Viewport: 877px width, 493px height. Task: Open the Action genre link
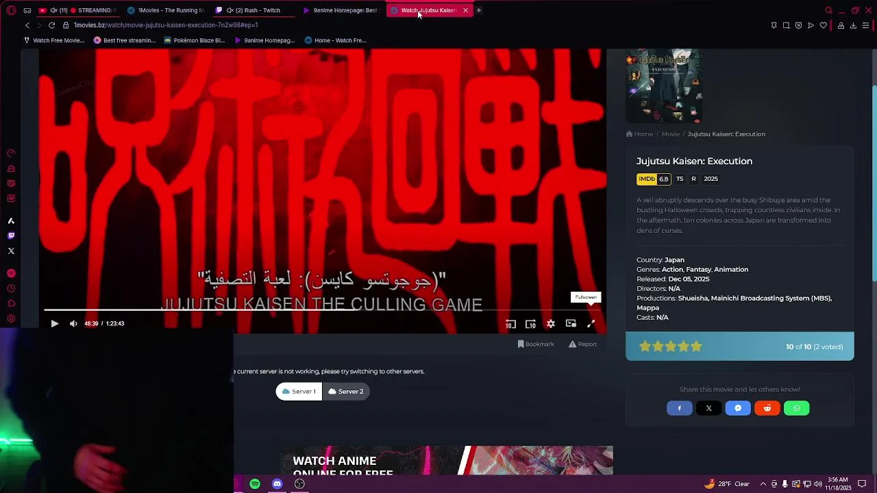click(x=672, y=270)
